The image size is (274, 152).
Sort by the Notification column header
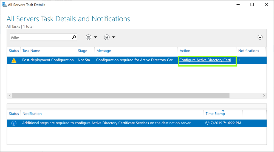32,114
